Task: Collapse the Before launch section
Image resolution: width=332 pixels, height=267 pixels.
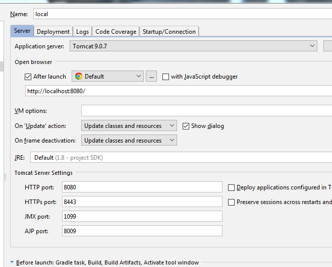Action: [x=12, y=262]
